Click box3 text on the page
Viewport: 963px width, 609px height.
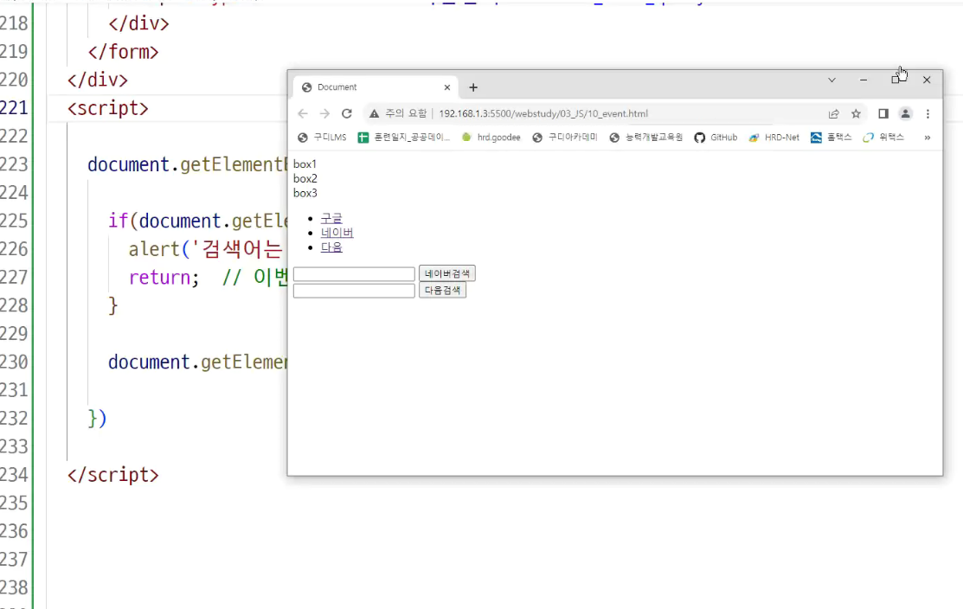coord(305,194)
